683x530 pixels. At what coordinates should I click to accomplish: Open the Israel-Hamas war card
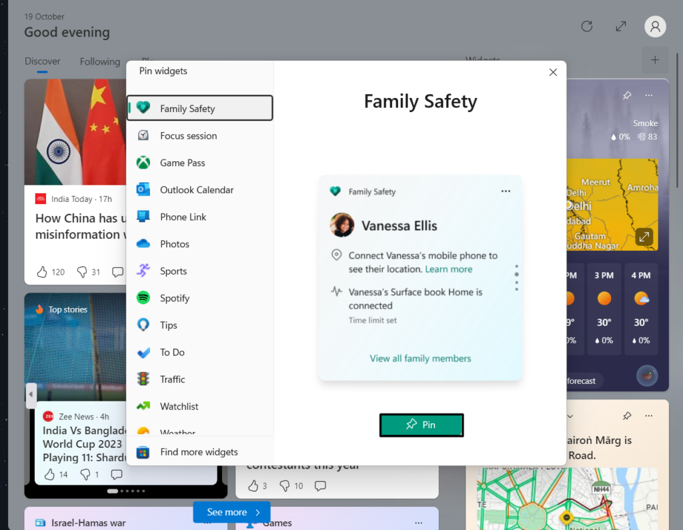(89, 522)
